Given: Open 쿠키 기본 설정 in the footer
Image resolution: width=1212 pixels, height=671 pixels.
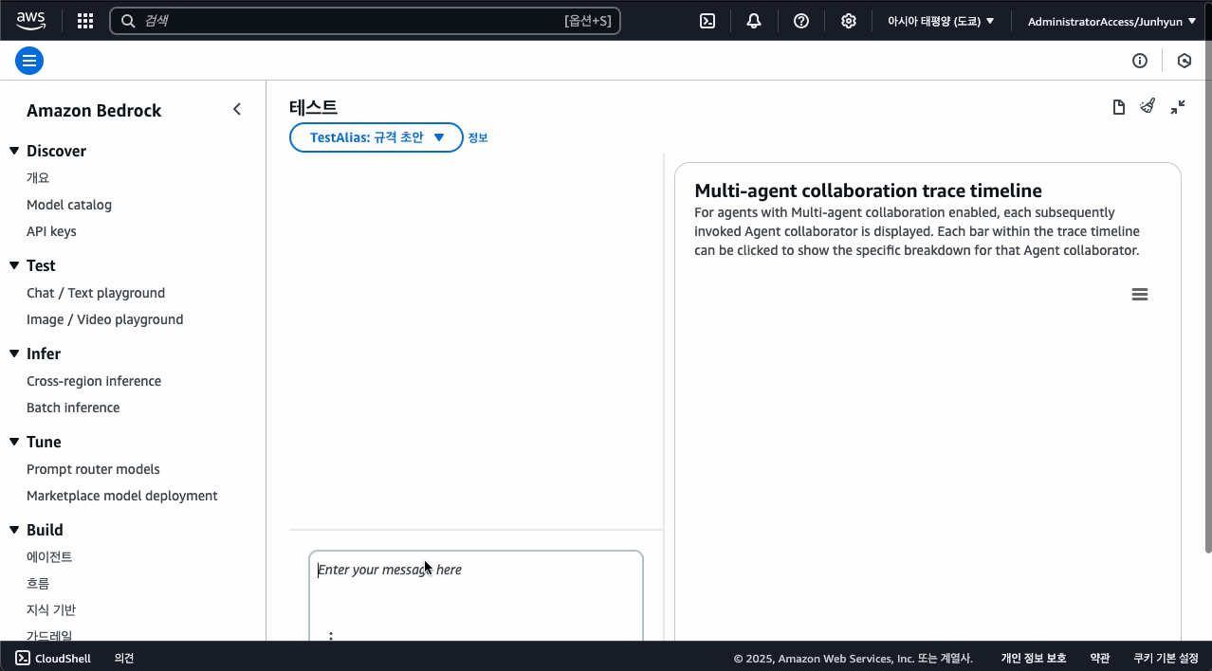Looking at the screenshot, I should pyautogui.click(x=1166, y=658).
